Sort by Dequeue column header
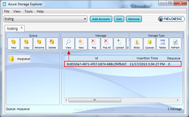Image resolution: width=189 pixels, height=117 pixels. tap(173, 58)
